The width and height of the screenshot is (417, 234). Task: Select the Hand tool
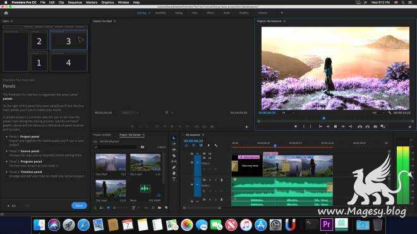[174, 173]
